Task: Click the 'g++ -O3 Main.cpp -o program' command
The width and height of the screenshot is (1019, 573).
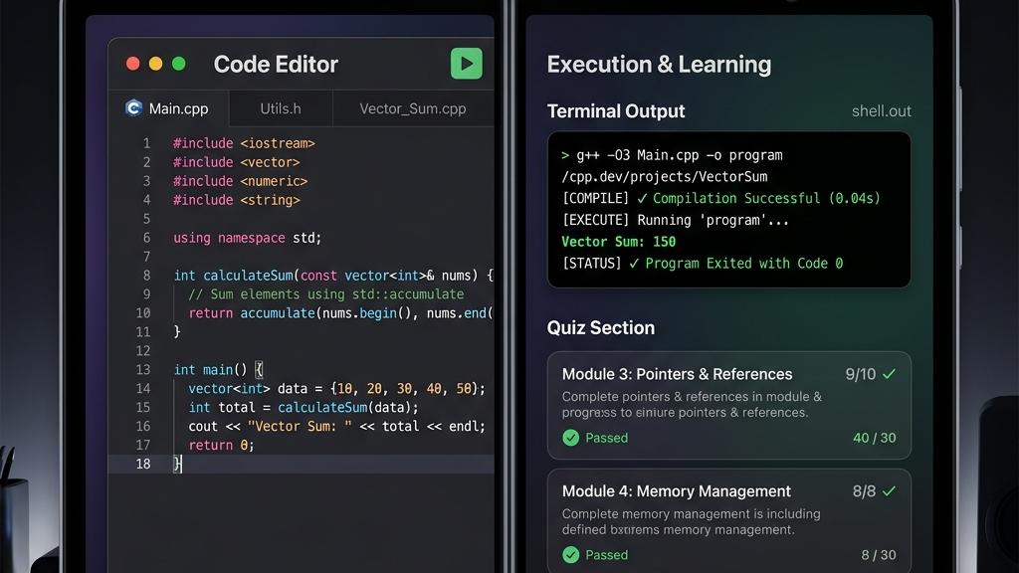Action: coord(679,155)
